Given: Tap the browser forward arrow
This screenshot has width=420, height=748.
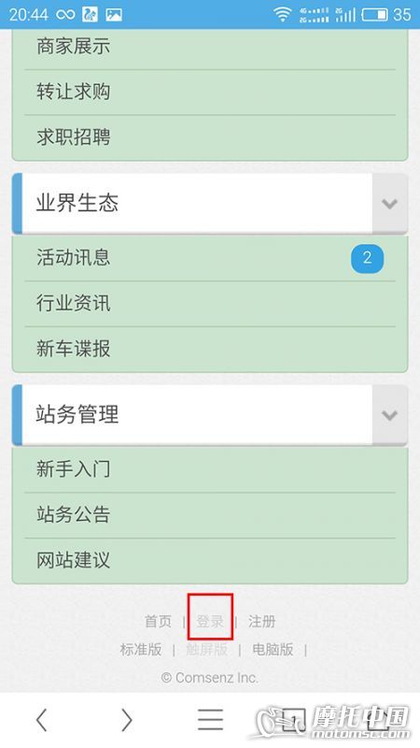Looking at the screenshot, I should pyautogui.click(x=126, y=719).
